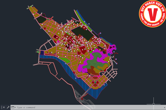Open command line customization with the wrench icon
The height and width of the screenshot is (110, 166).
click(x=8, y=107)
